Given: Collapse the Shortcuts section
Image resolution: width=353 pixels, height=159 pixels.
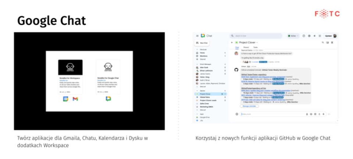Looking at the screenshot, I should [197, 49].
